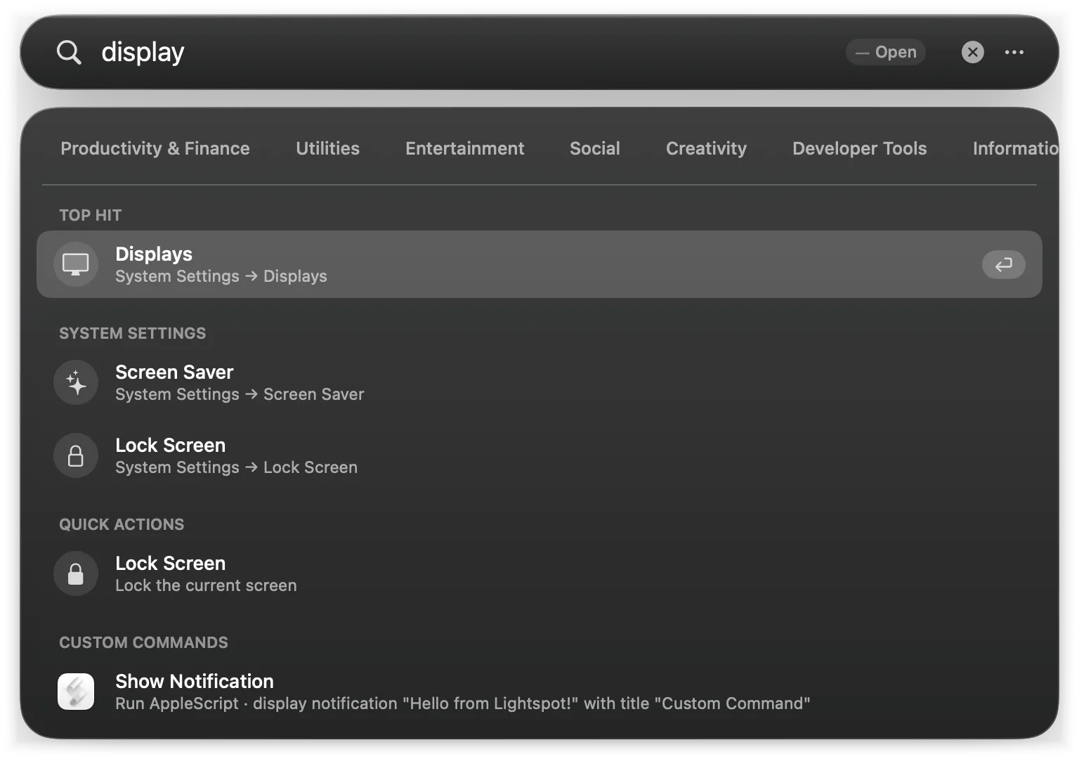Viewport: 1079px width, 759px height.
Task: Open the Screen Saver settings result
Action: (x=539, y=382)
